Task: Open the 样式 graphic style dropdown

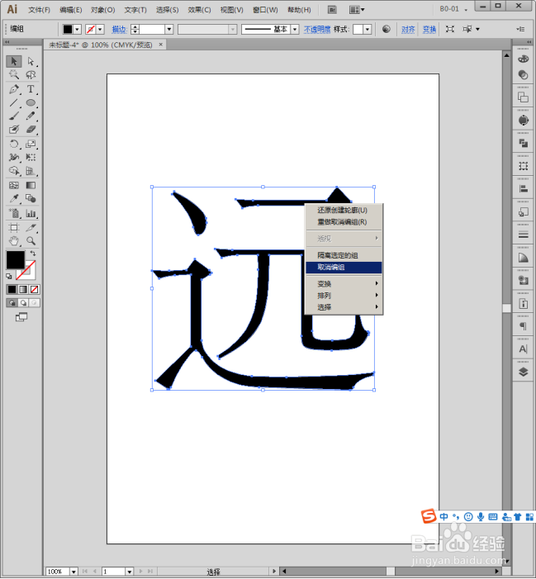Action: click(x=367, y=29)
